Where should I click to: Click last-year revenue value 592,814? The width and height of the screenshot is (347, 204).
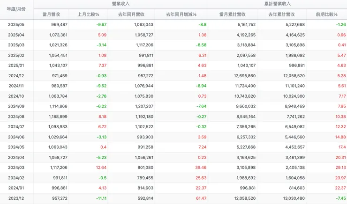pos(145,198)
